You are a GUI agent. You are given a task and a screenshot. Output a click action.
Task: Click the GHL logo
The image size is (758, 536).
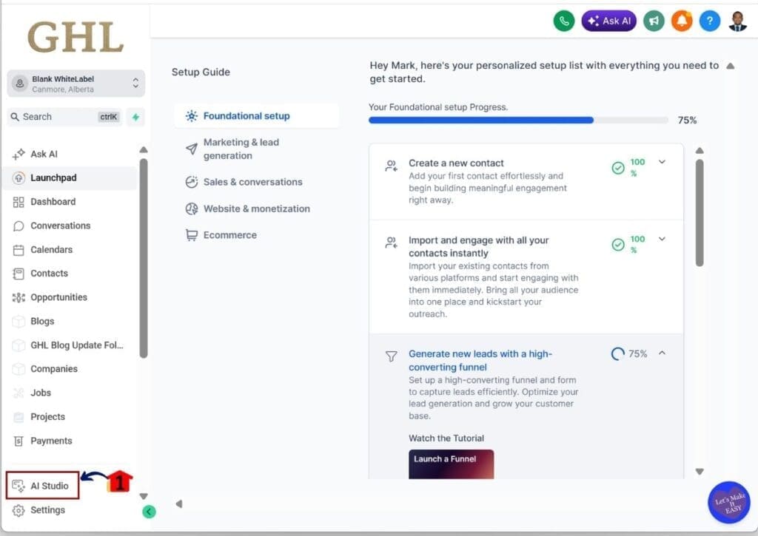coord(76,37)
